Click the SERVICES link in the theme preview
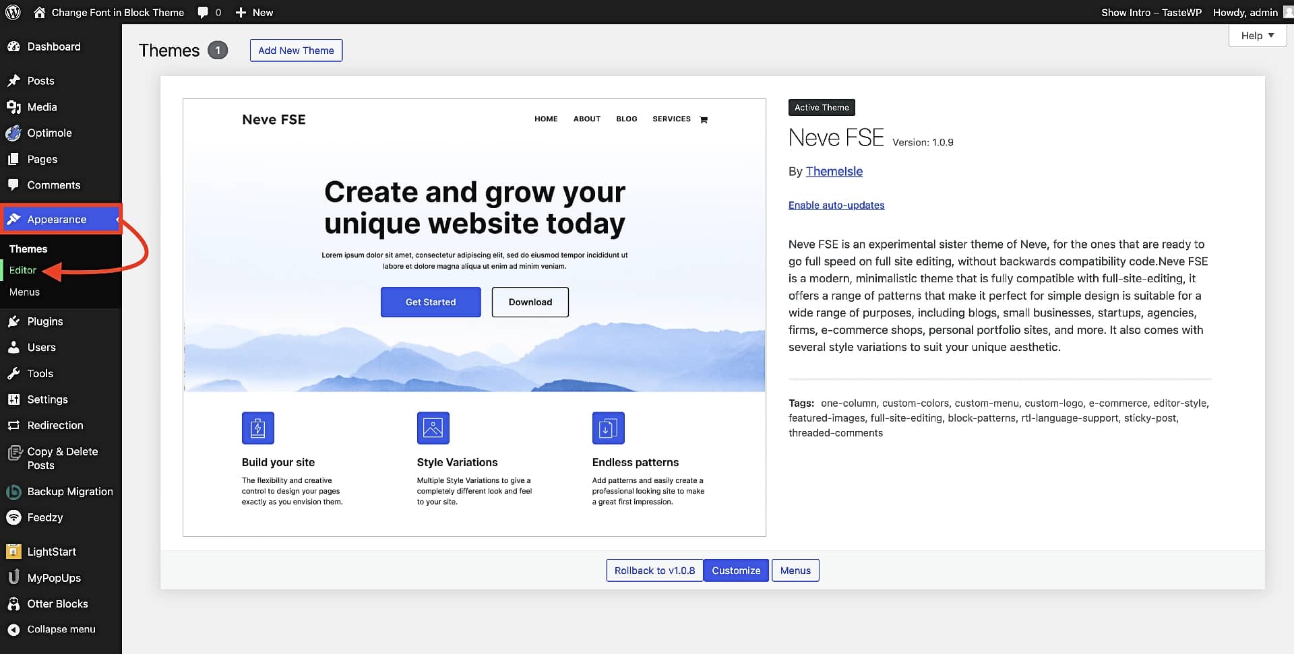Viewport: 1294px width, 654px height. tap(671, 119)
